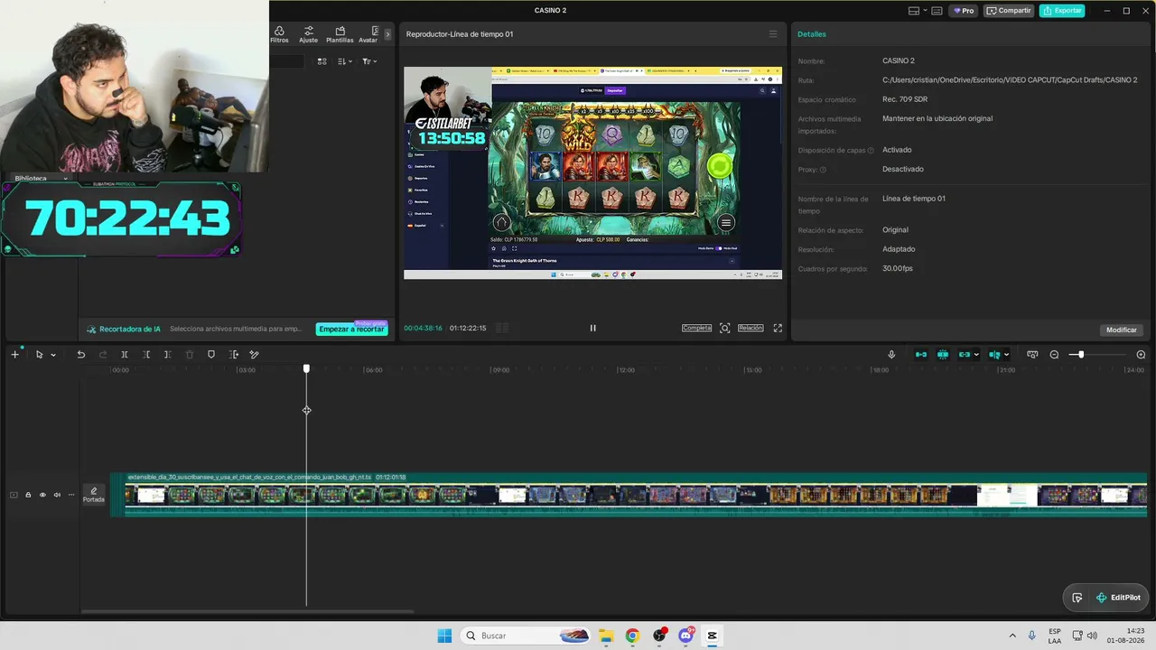
Task: Show more media tabs with the arrow
Action: (x=387, y=34)
